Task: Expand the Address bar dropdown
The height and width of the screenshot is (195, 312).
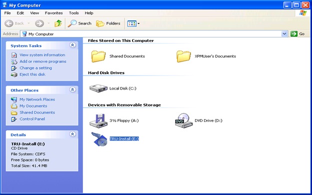Action: (x=284, y=34)
